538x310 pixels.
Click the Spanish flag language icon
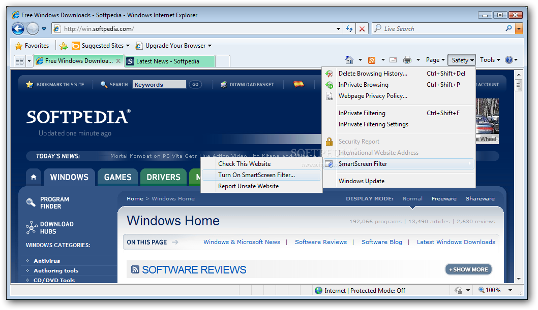pyautogui.click(x=298, y=84)
